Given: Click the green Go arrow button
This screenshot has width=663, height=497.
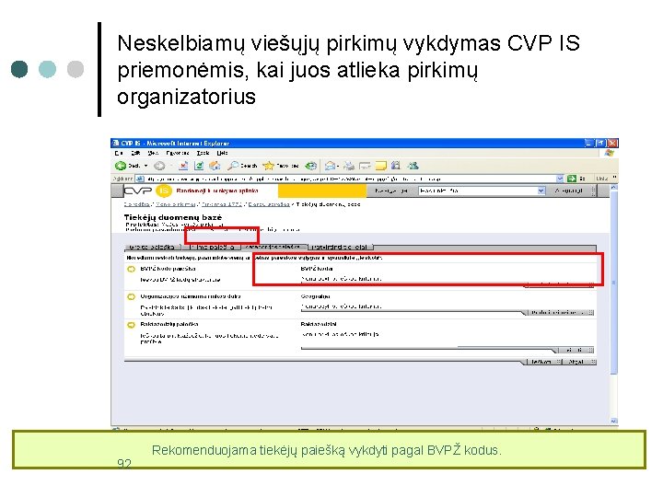Looking at the screenshot, I should 572,179.
